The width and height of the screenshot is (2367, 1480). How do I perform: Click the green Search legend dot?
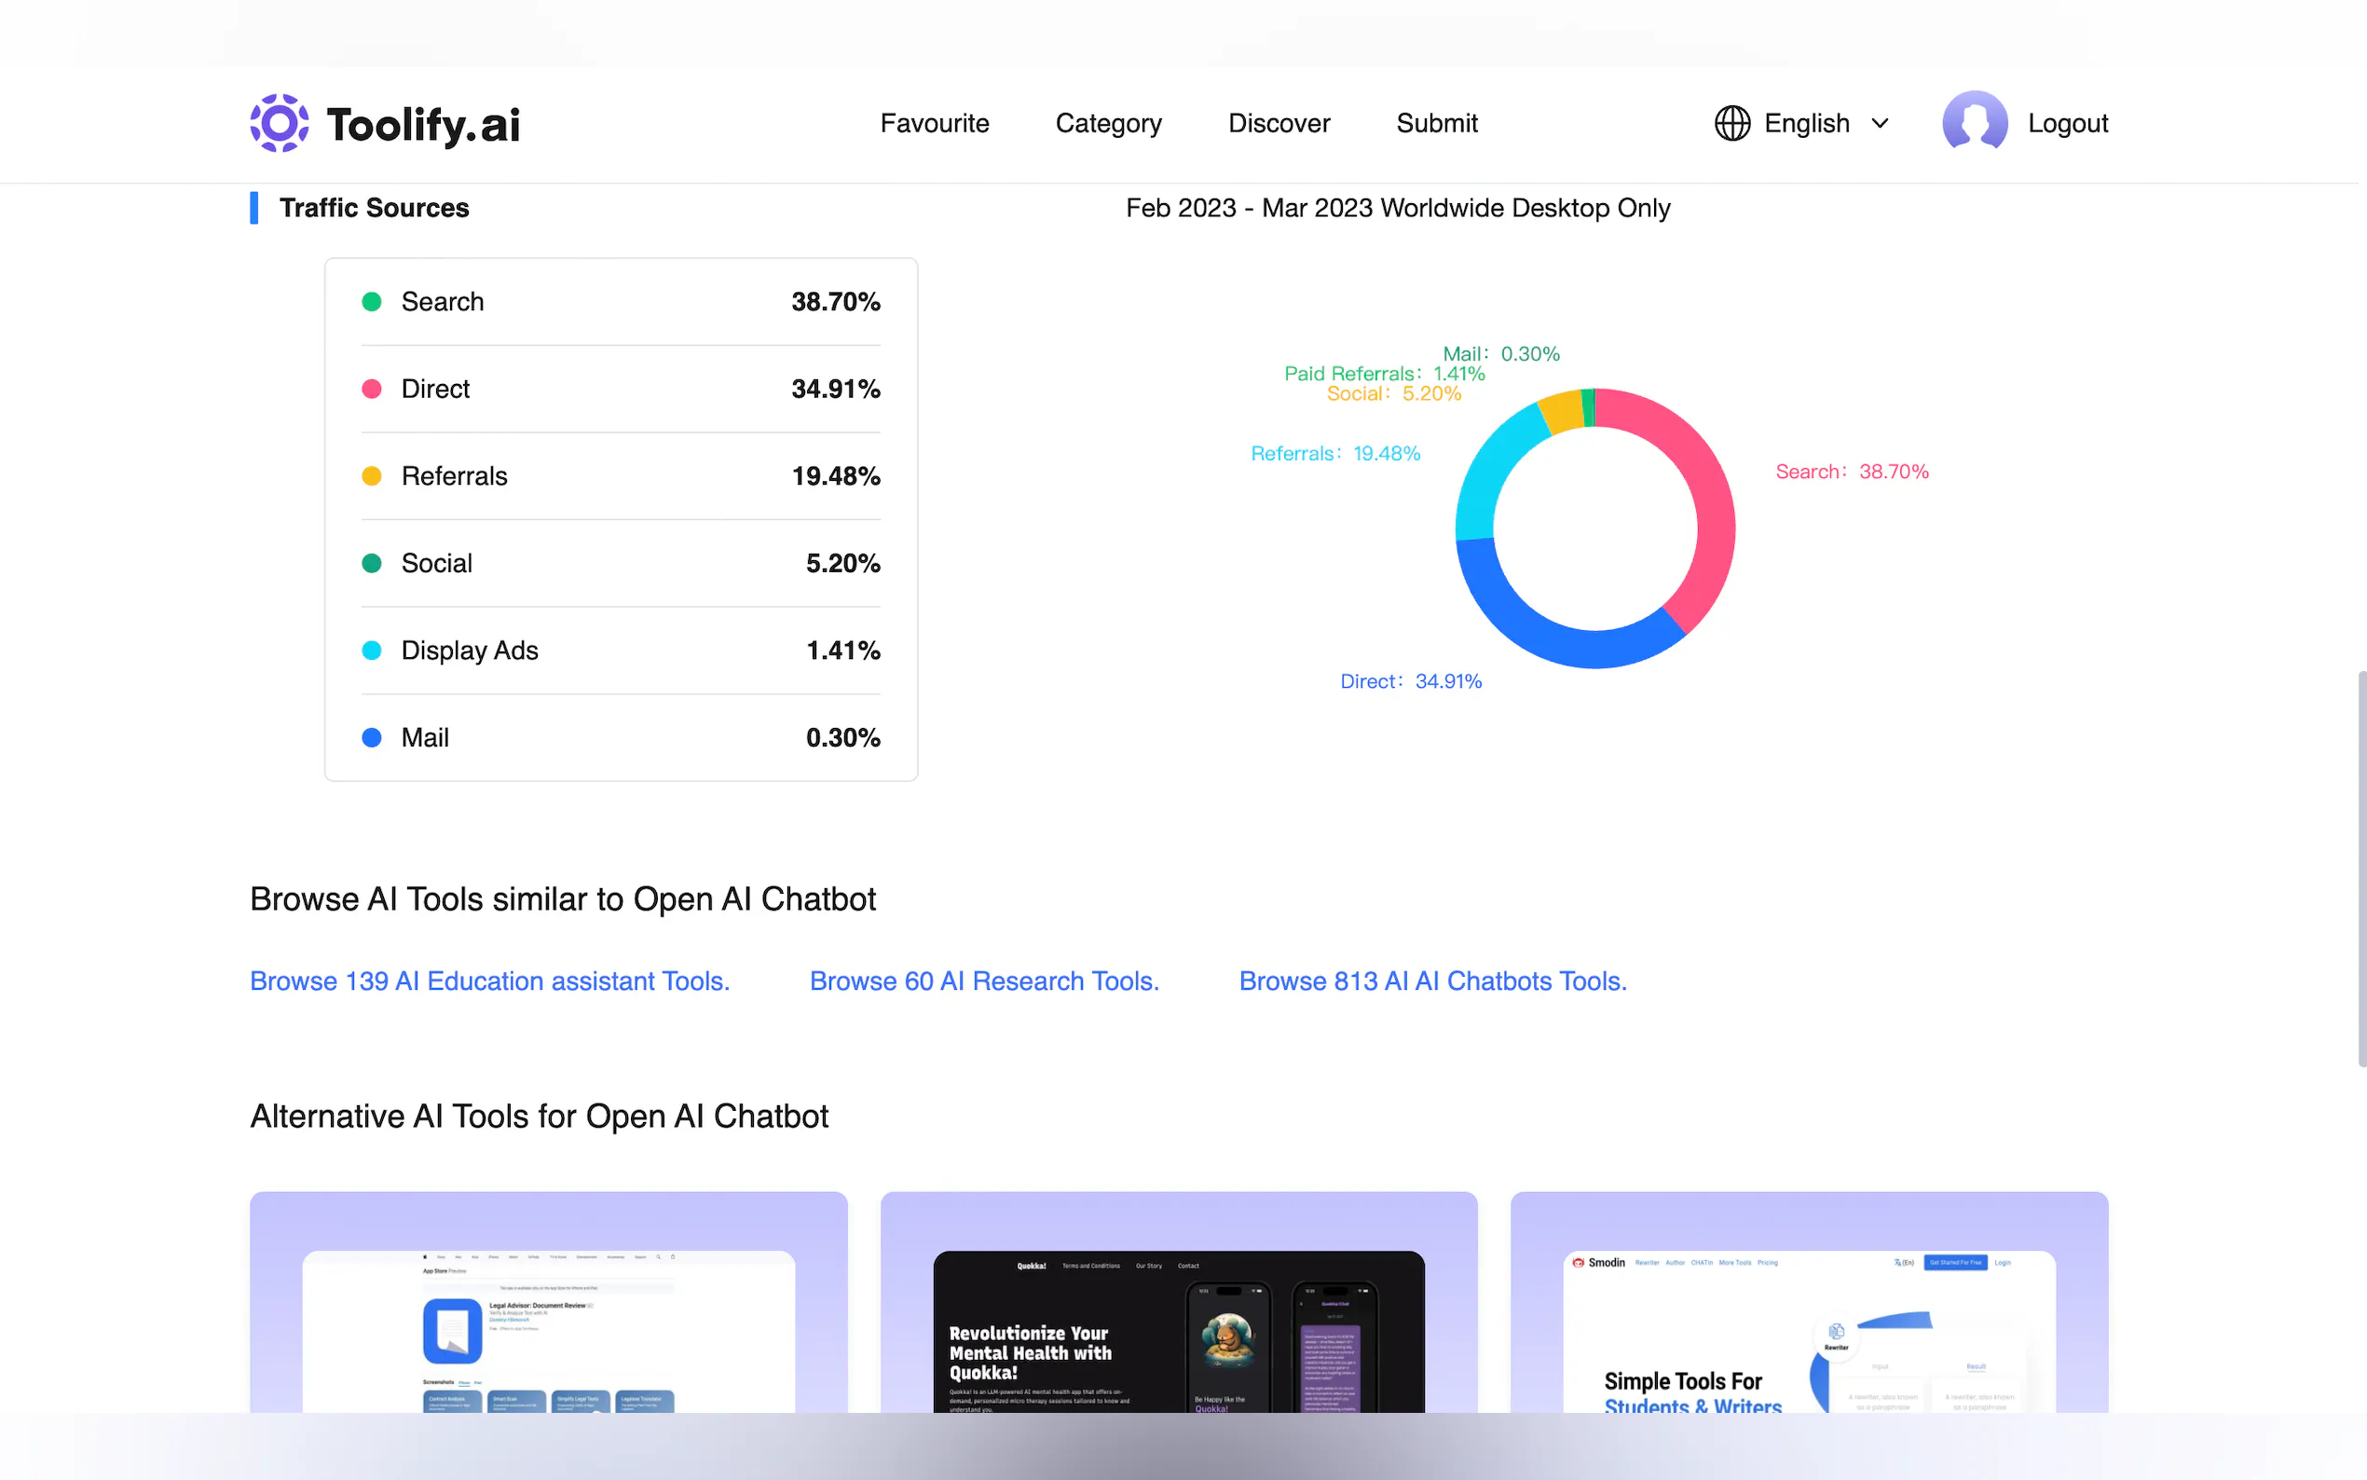tap(372, 301)
